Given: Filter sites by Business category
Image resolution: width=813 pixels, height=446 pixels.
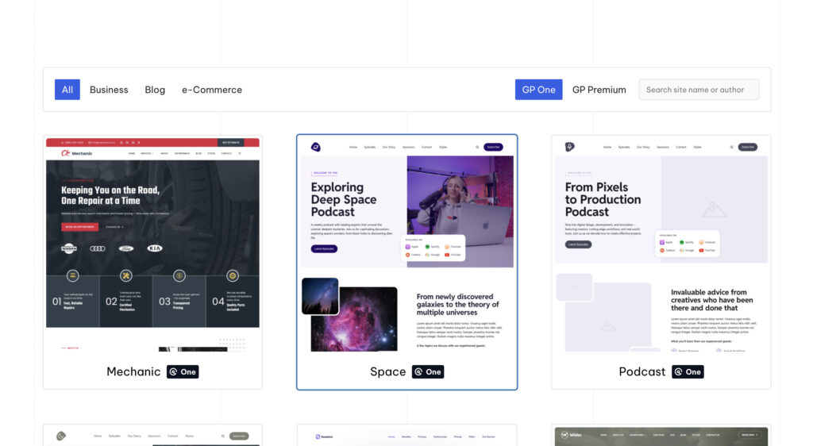Looking at the screenshot, I should pyautogui.click(x=109, y=90).
